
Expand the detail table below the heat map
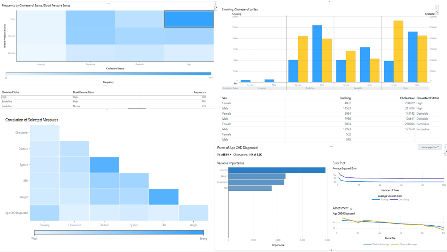click(x=107, y=110)
